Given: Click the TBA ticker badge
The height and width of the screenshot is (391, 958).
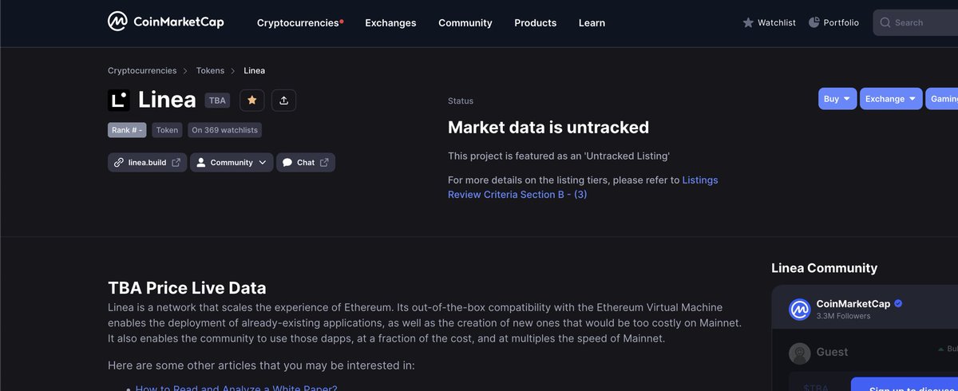Looking at the screenshot, I should point(217,101).
